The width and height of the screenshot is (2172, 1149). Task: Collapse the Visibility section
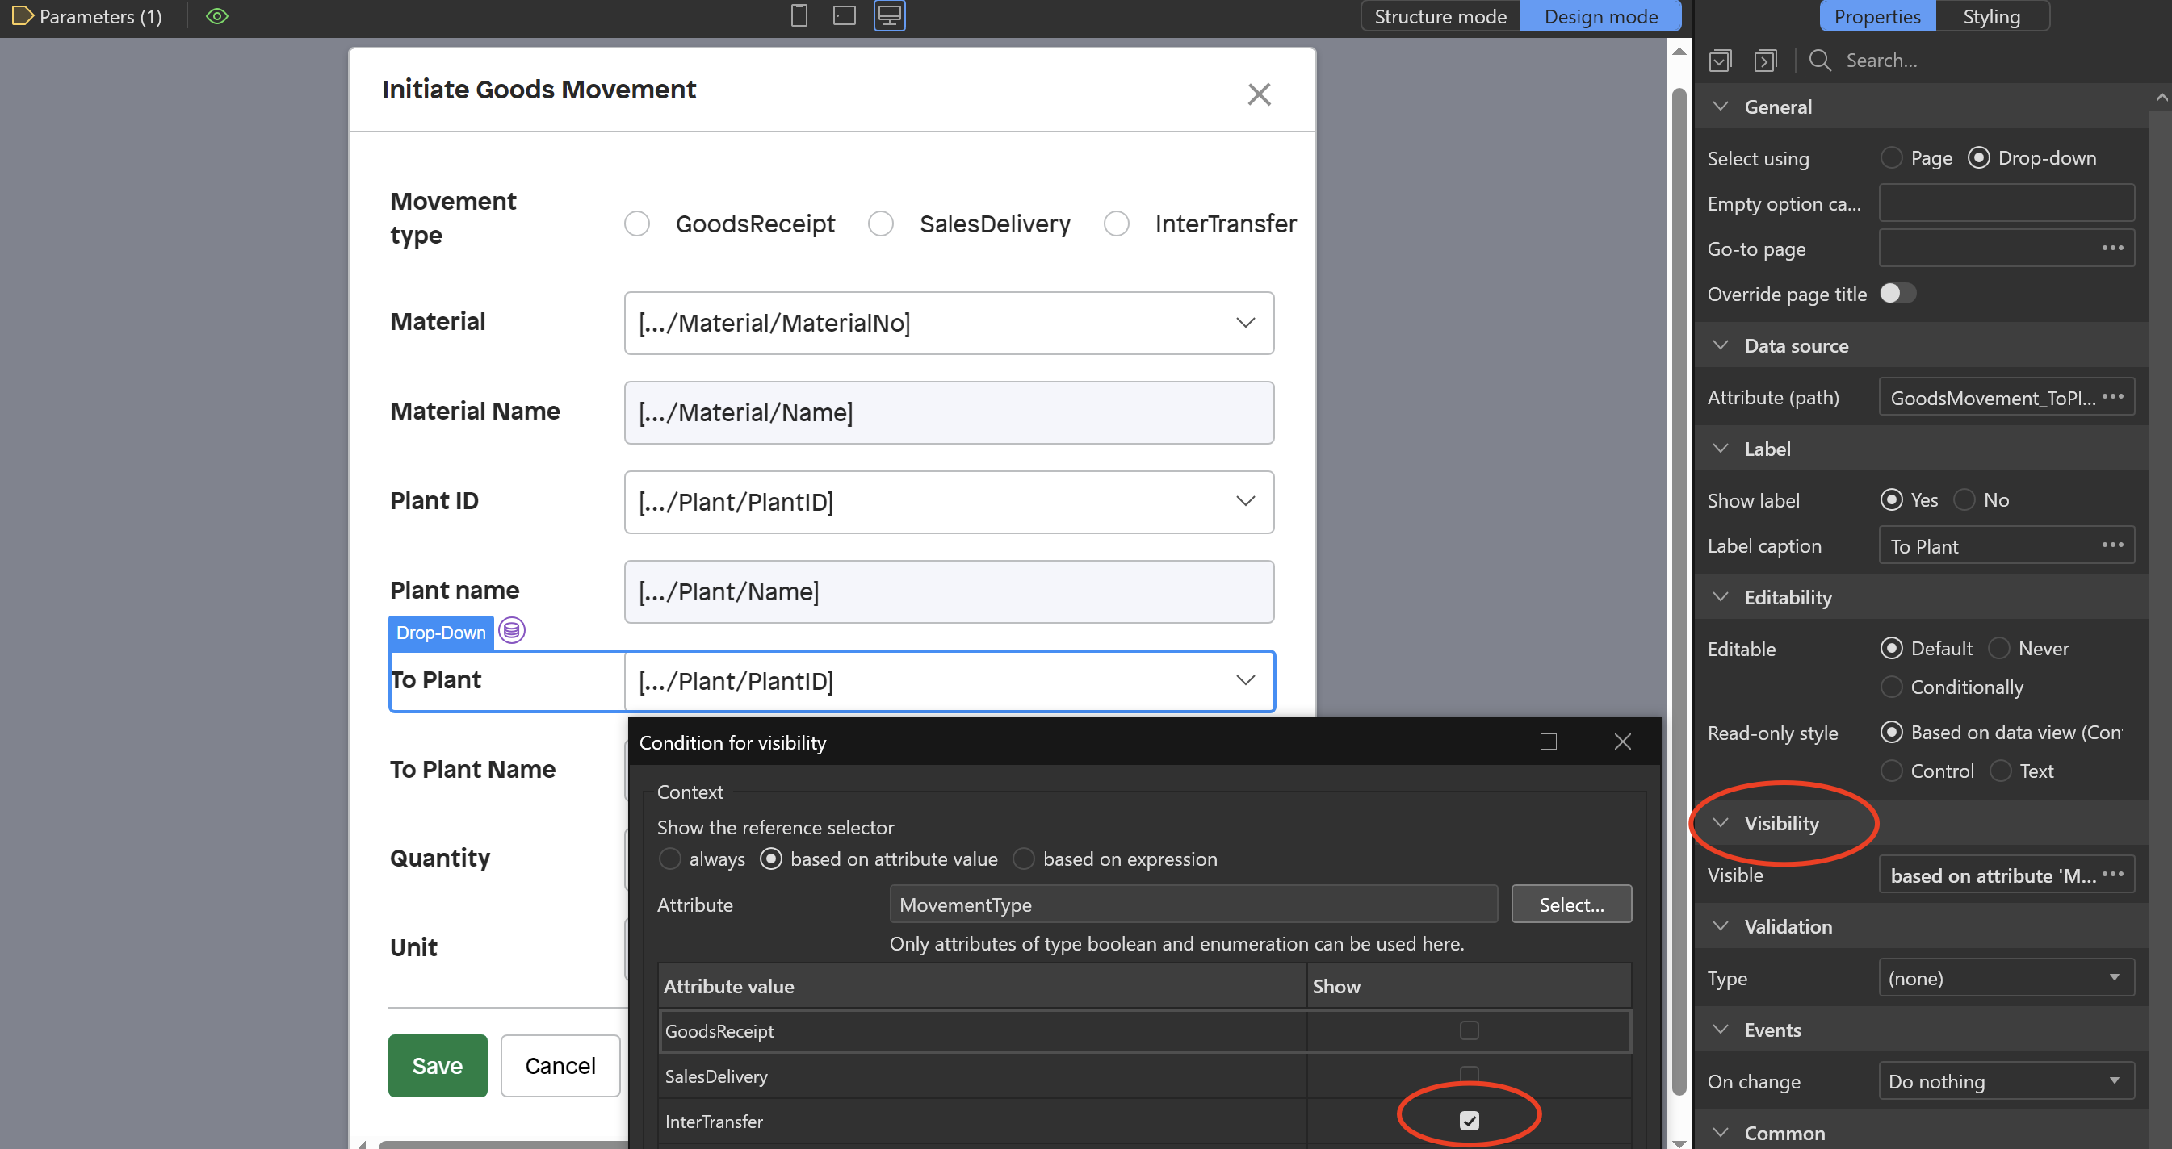point(1721,823)
